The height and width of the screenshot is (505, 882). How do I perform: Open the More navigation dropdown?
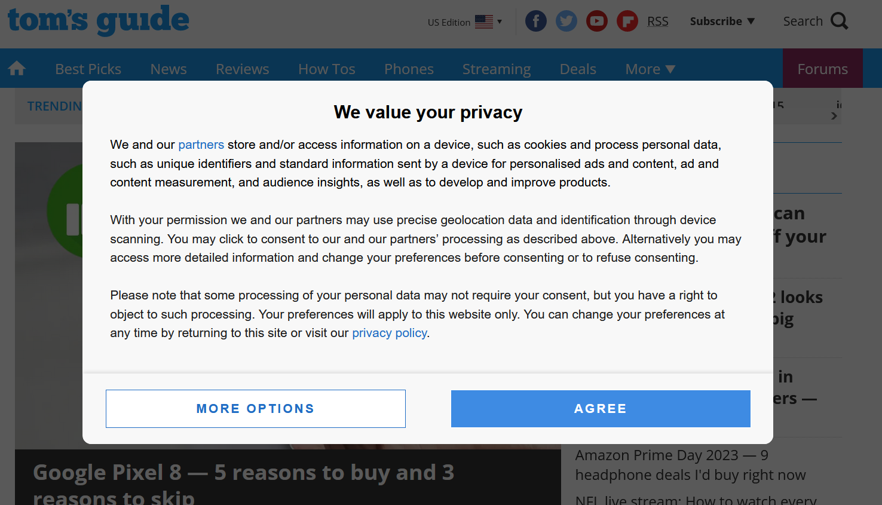click(x=650, y=68)
